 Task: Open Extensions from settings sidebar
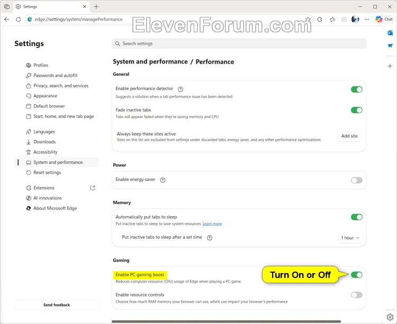(57, 188)
